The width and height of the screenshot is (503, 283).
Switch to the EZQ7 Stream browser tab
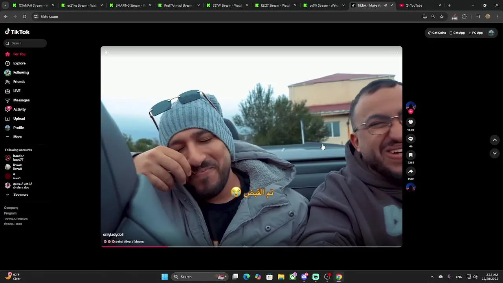click(x=275, y=6)
